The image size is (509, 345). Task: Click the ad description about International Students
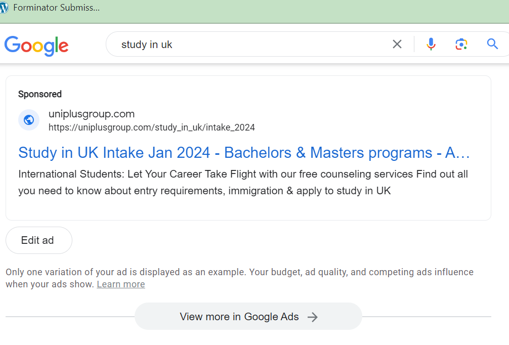pos(243,183)
